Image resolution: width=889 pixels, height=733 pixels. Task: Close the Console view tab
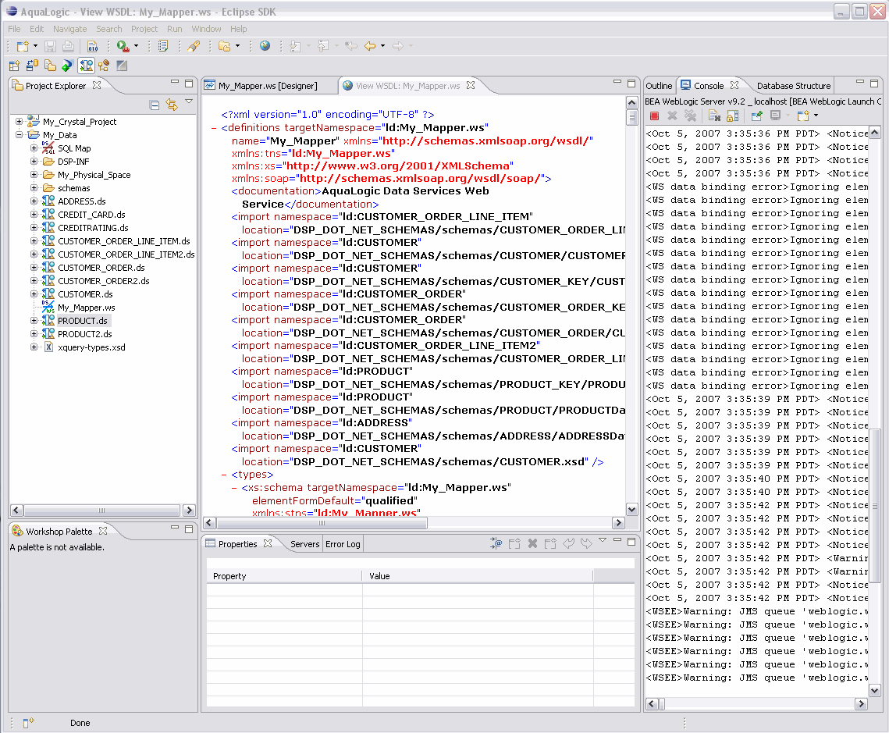pyautogui.click(x=734, y=85)
